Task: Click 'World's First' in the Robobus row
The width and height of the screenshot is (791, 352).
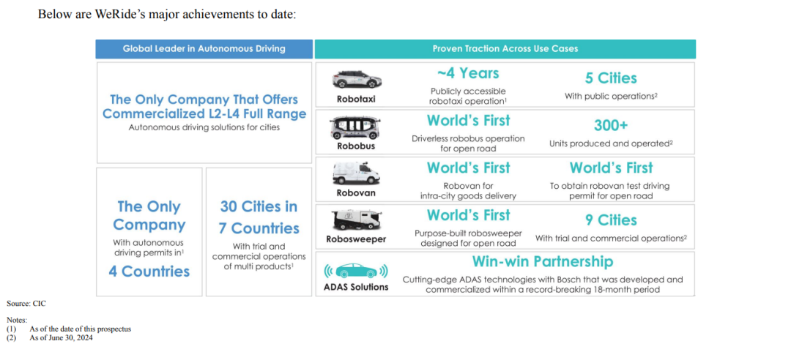Action: coord(468,121)
